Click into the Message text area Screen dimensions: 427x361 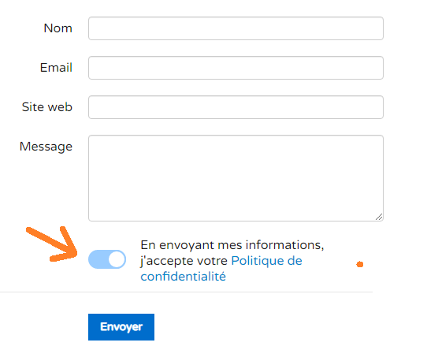pyautogui.click(x=236, y=178)
